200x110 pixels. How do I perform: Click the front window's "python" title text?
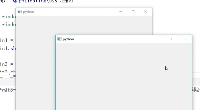tap(68, 39)
